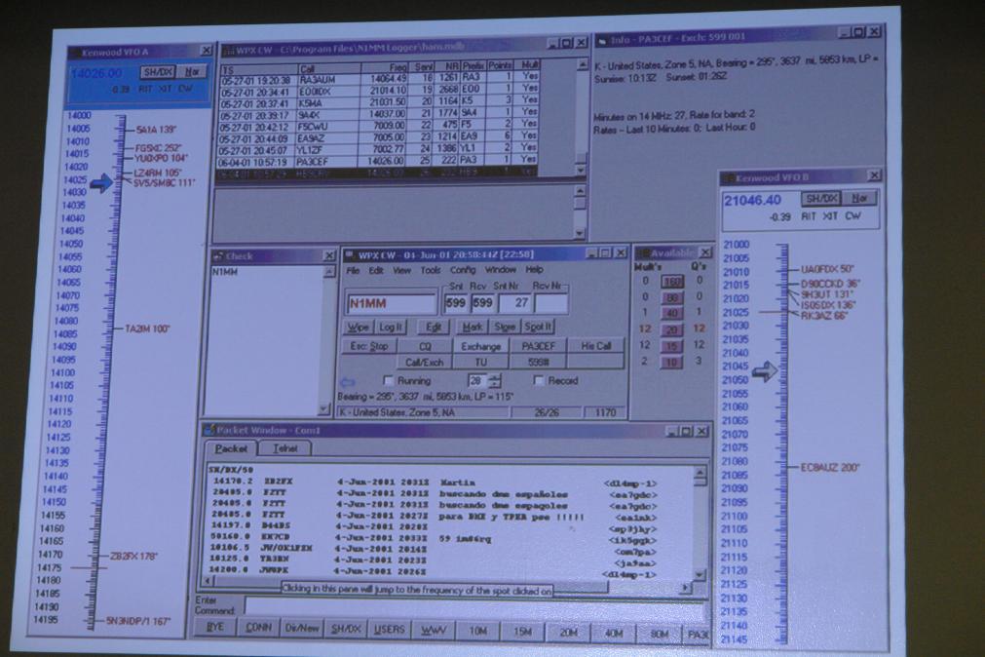Click the Esc: Stop button
The image size is (985, 657).
[x=368, y=346]
